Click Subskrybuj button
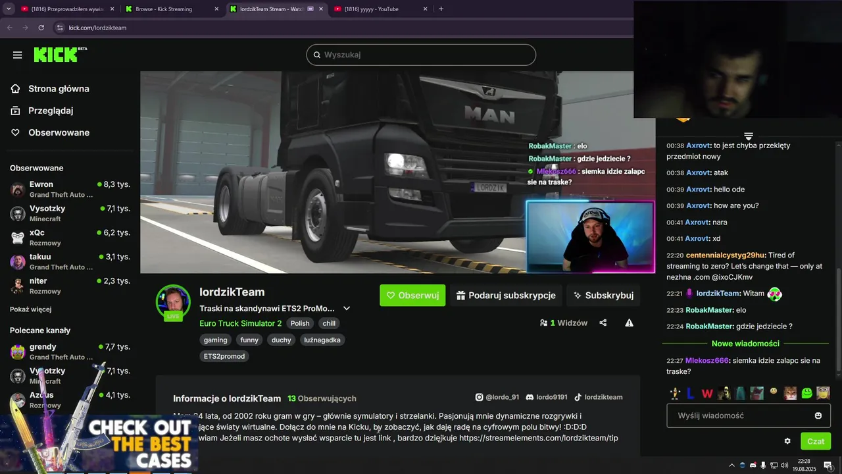 coord(603,296)
